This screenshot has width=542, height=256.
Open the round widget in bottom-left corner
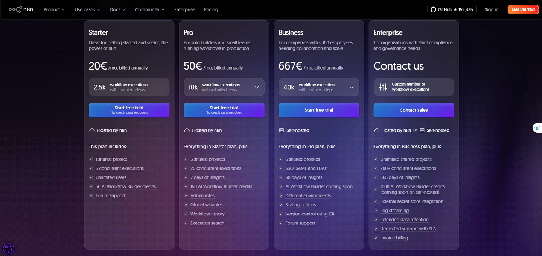pyautogui.click(x=8, y=248)
